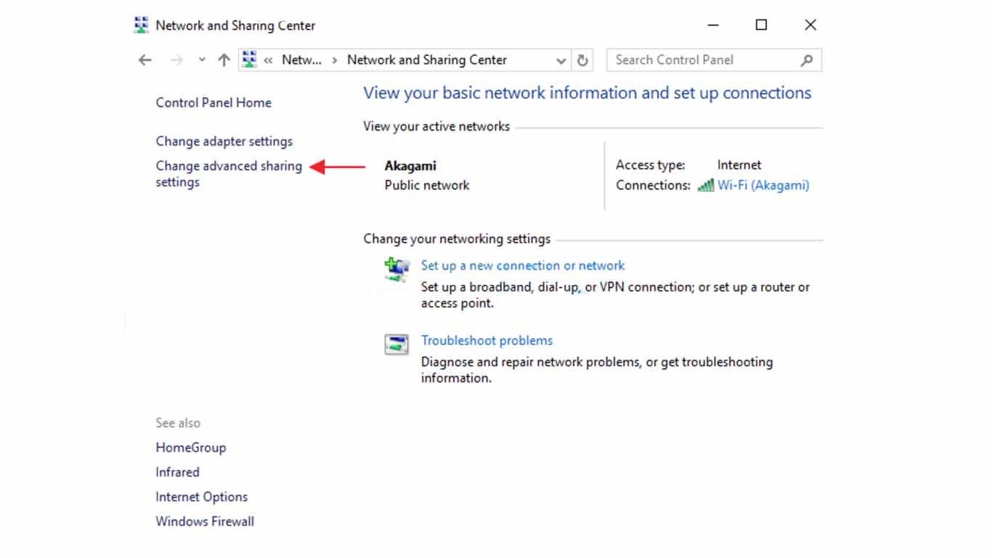This screenshot has width=992, height=558.
Task: Open the recent locations chevron dropdown
Action: tap(201, 60)
